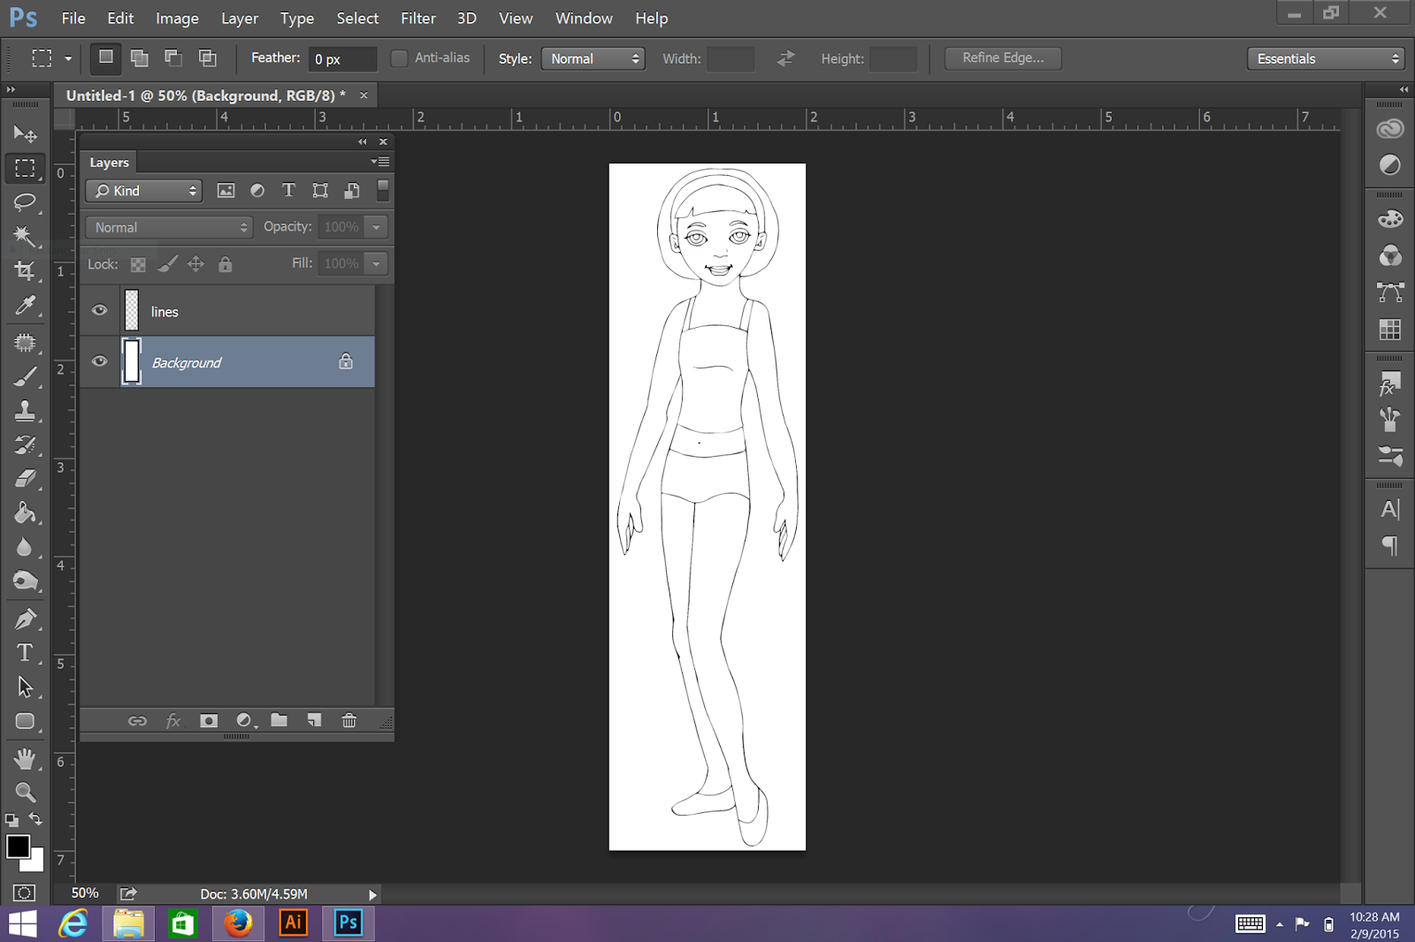Open the Filter menu
Image resolution: width=1415 pixels, height=942 pixels.
click(x=417, y=19)
